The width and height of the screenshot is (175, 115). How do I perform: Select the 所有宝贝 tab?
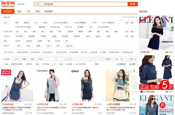8,11
